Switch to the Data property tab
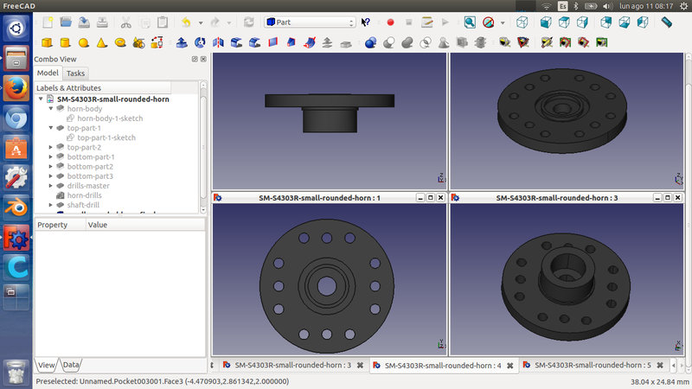 pyautogui.click(x=70, y=365)
